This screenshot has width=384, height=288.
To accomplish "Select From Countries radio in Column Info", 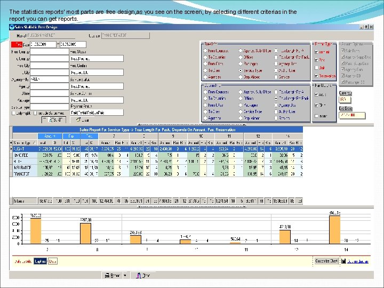I will coord(205,92).
